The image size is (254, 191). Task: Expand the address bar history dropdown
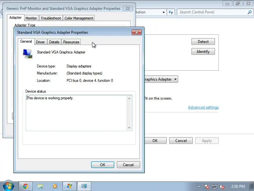(164, 12)
